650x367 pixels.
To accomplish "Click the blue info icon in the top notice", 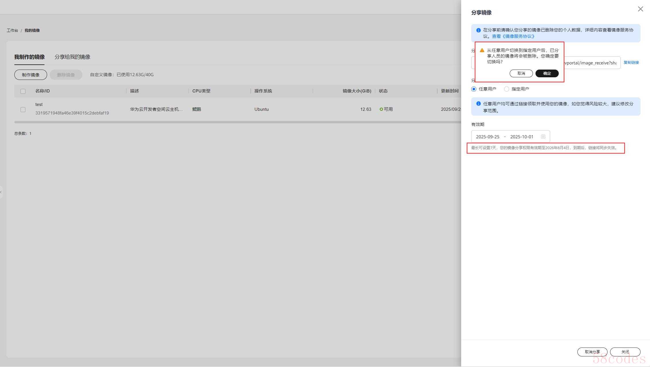I will [x=478, y=30].
